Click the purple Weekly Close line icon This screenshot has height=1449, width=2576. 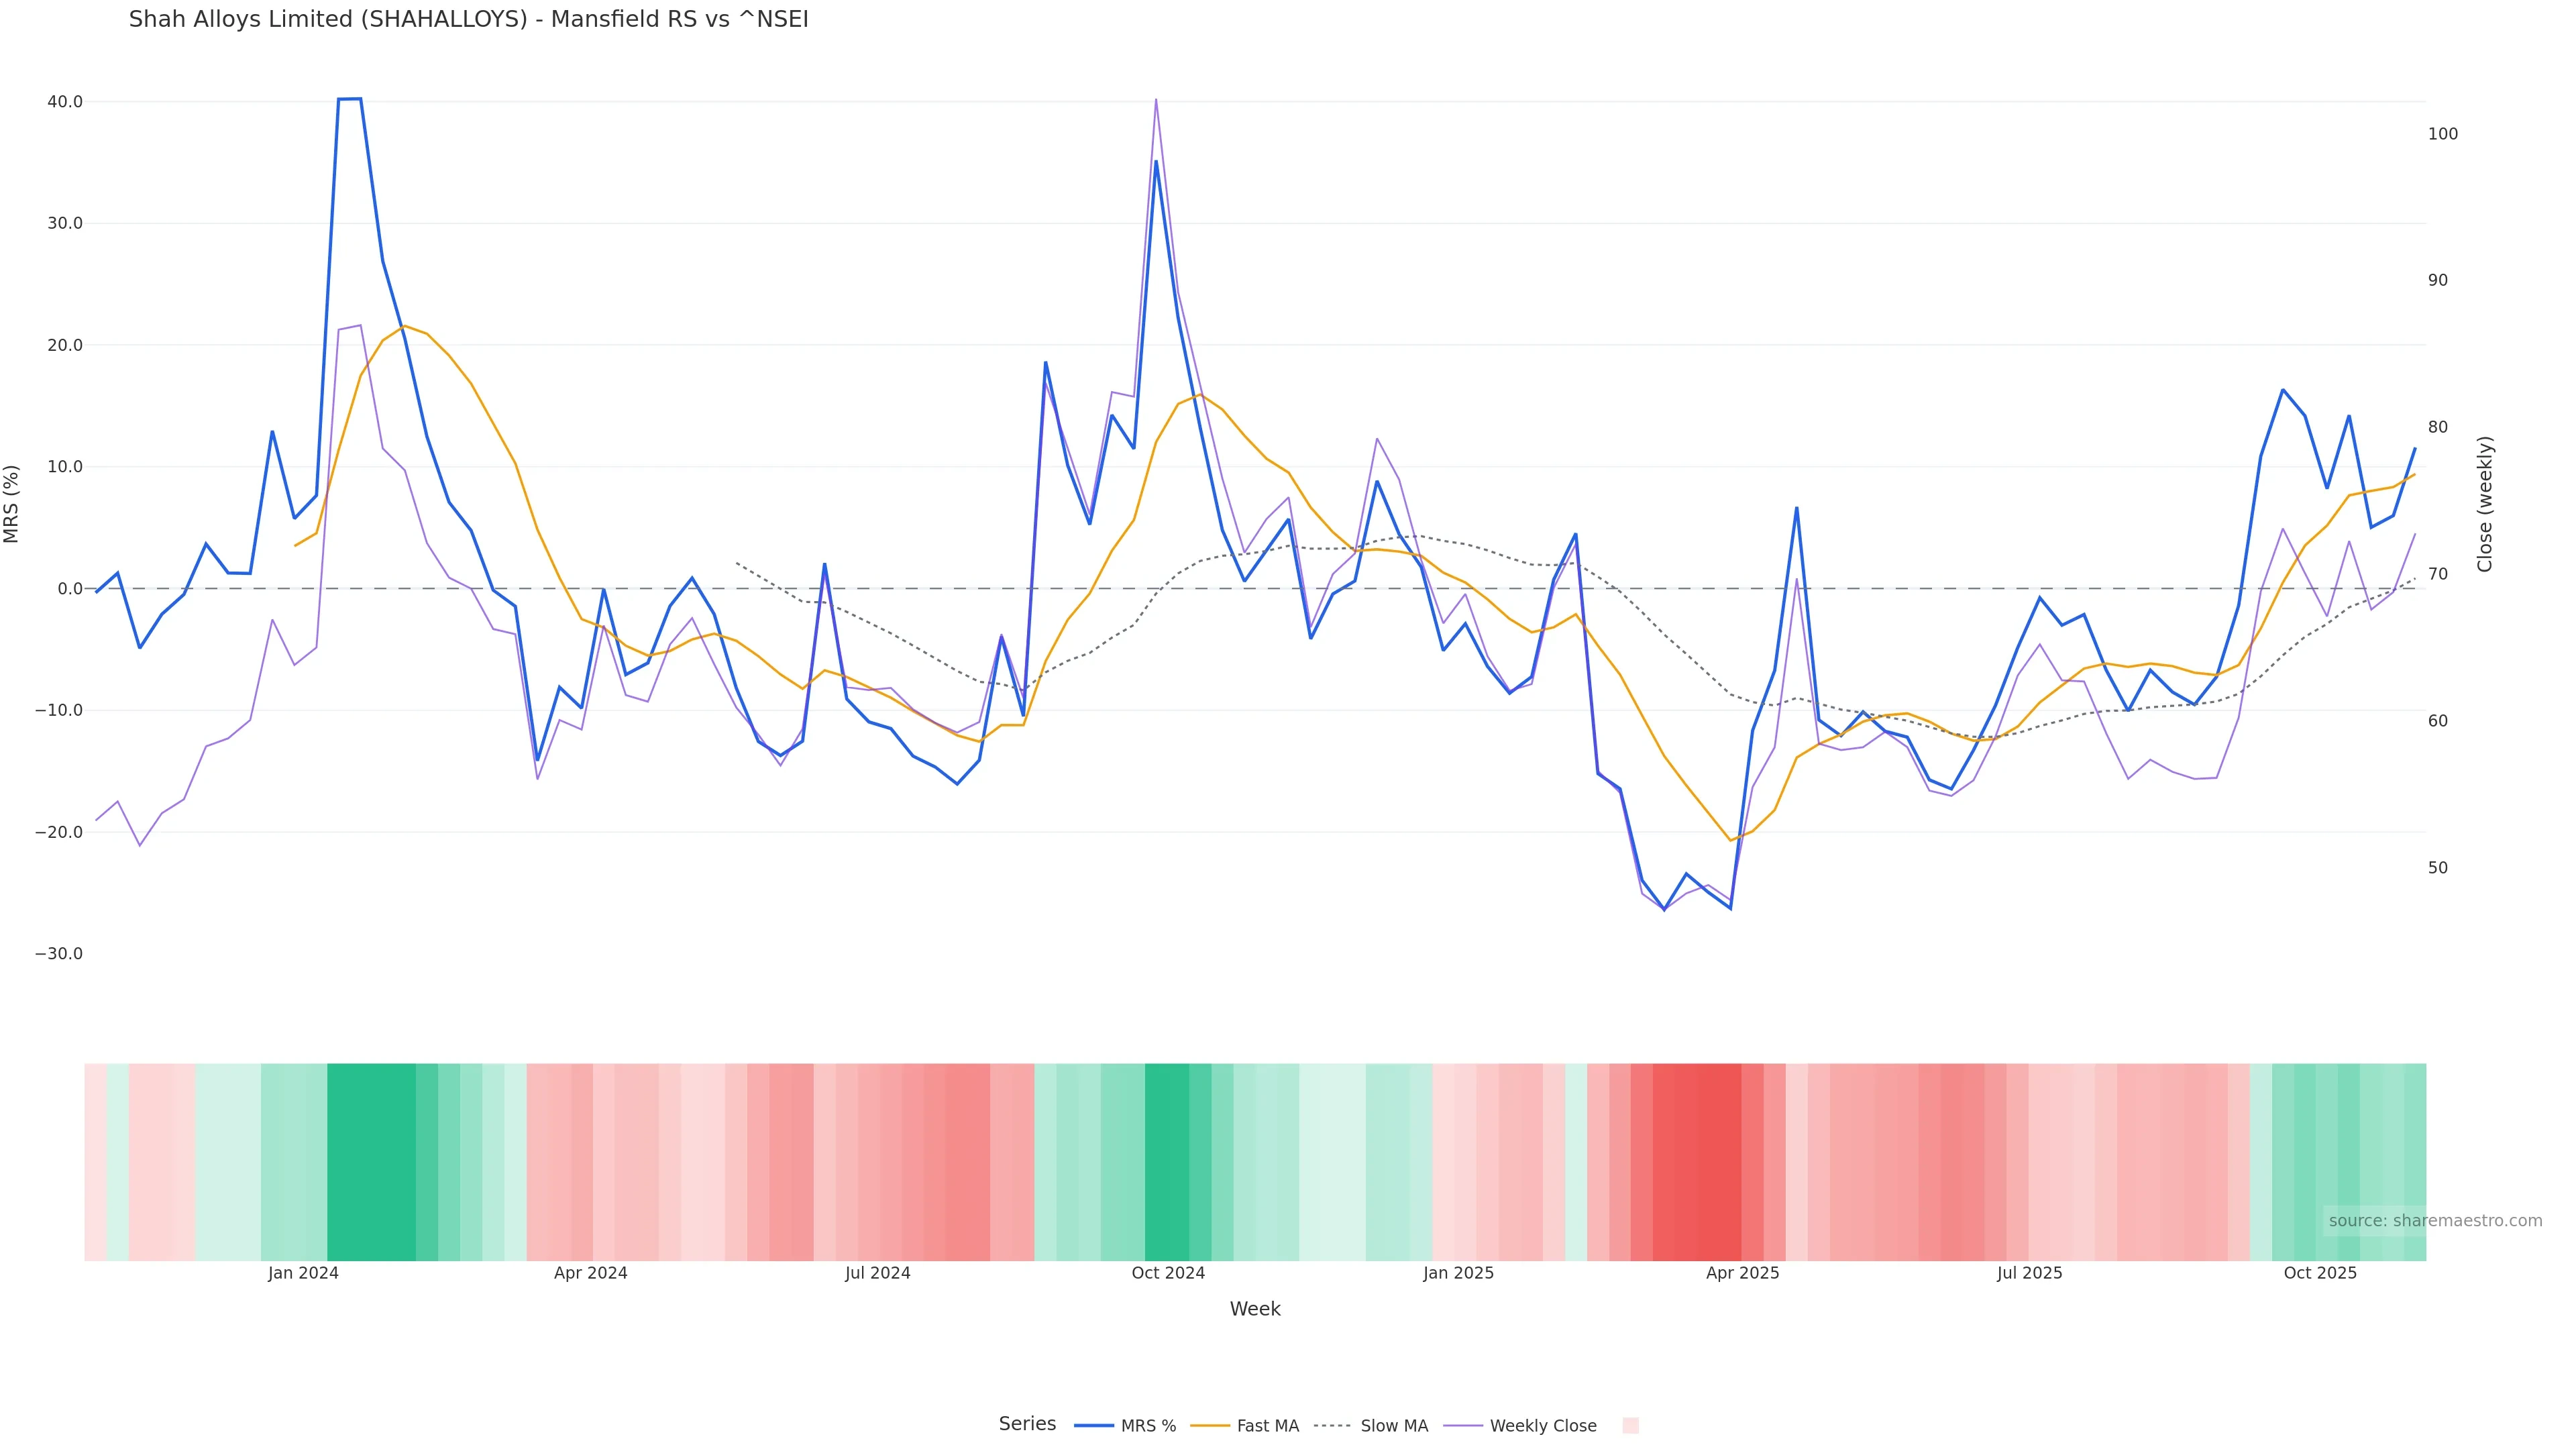(1463, 1426)
